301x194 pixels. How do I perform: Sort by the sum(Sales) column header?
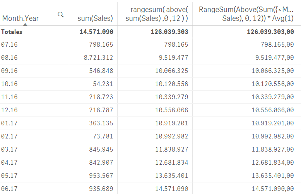(x=97, y=18)
